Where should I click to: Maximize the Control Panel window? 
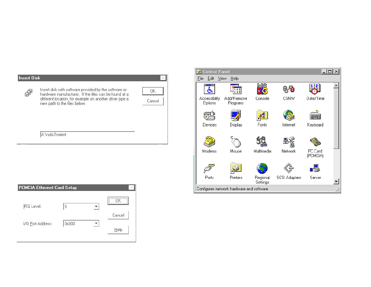tap(330, 72)
